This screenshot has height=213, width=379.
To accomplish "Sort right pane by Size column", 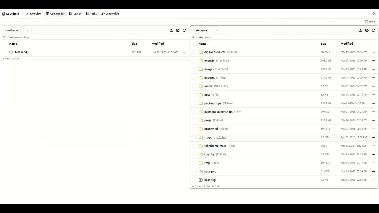I will pyautogui.click(x=323, y=43).
